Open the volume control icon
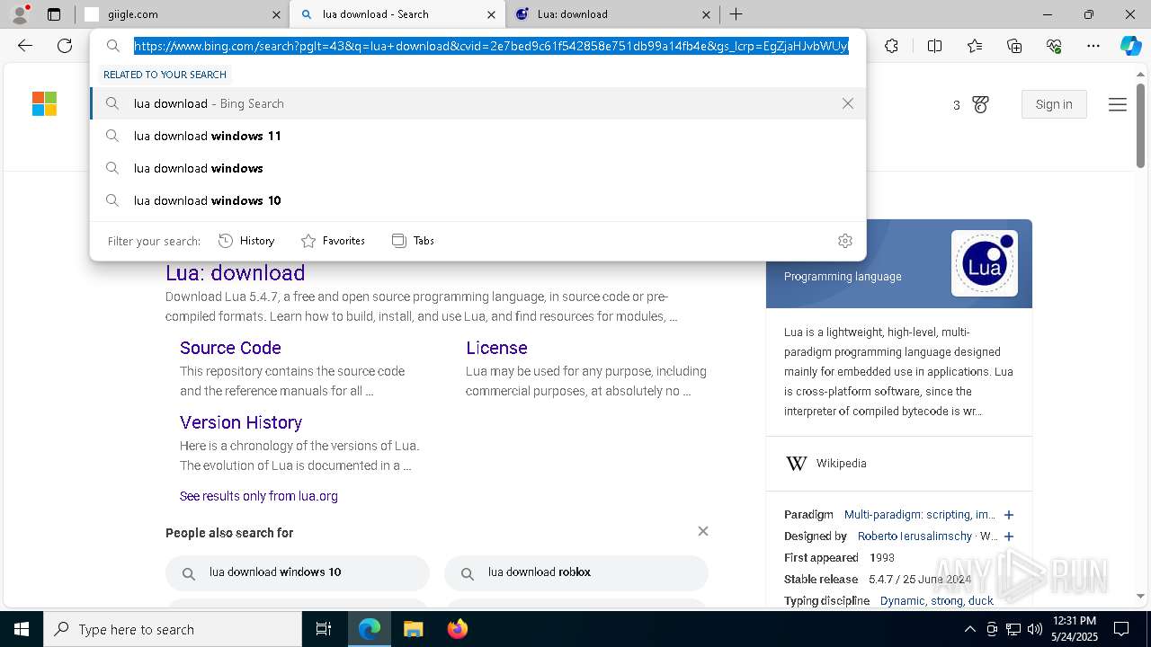Screen dimensions: 1151x647 click(1034, 629)
